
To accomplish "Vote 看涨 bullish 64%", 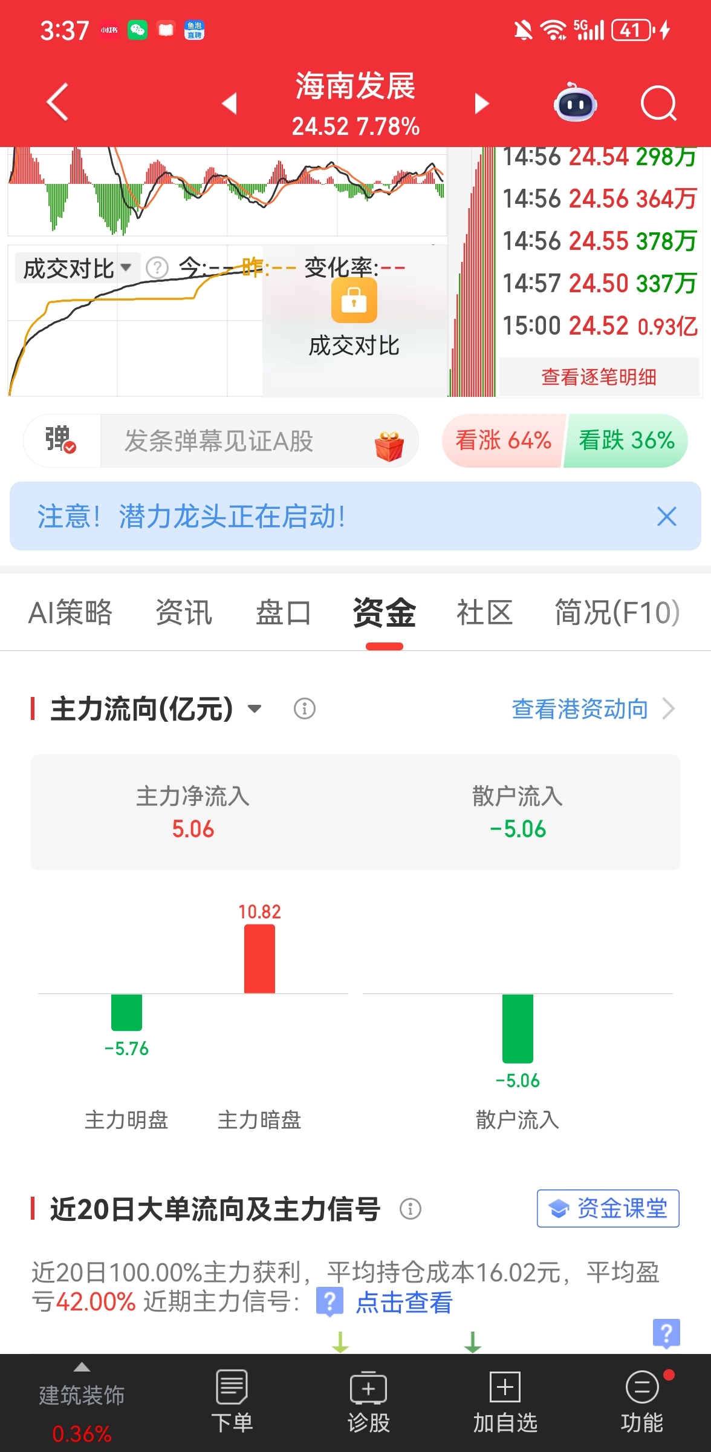I will click(x=503, y=440).
